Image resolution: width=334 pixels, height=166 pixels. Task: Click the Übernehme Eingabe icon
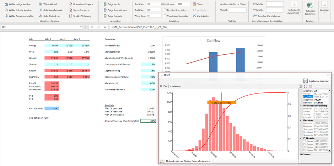(x=71, y=4)
